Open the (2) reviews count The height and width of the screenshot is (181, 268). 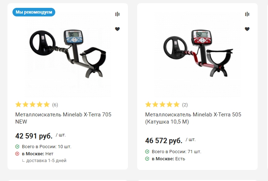point(185,105)
